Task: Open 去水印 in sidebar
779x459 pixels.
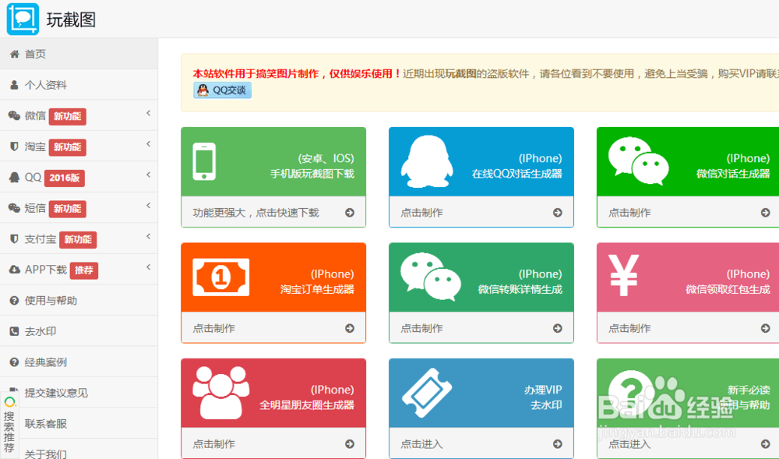Action: coord(79,331)
